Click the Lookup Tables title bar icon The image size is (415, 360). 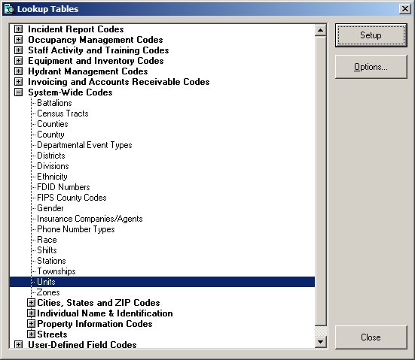(x=10, y=9)
